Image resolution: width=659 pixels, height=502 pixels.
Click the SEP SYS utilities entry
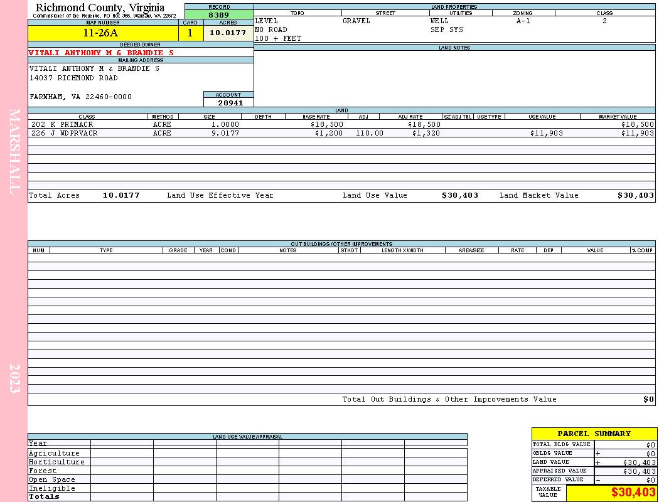click(x=447, y=29)
